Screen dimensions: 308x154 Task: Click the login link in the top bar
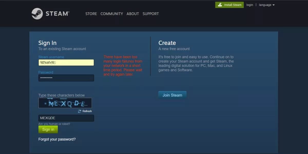[x=250, y=5]
